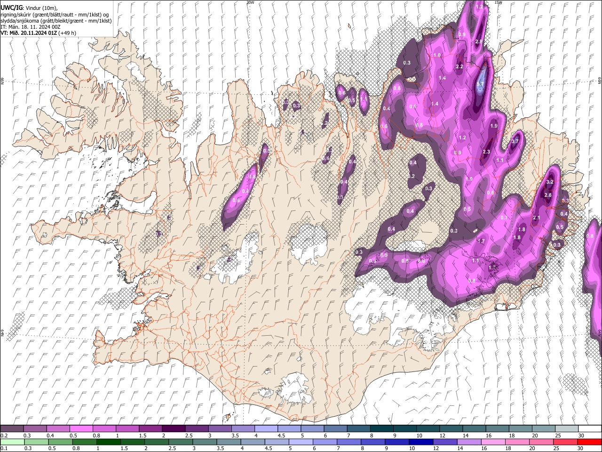Click the 'UWC/IG: Vindur (10m)' title text

coord(29,8)
